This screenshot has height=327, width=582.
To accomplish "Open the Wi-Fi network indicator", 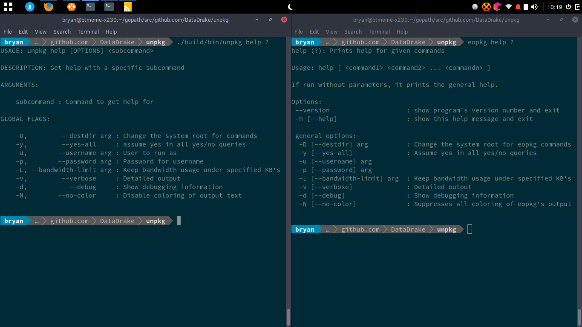I will 509,7.
